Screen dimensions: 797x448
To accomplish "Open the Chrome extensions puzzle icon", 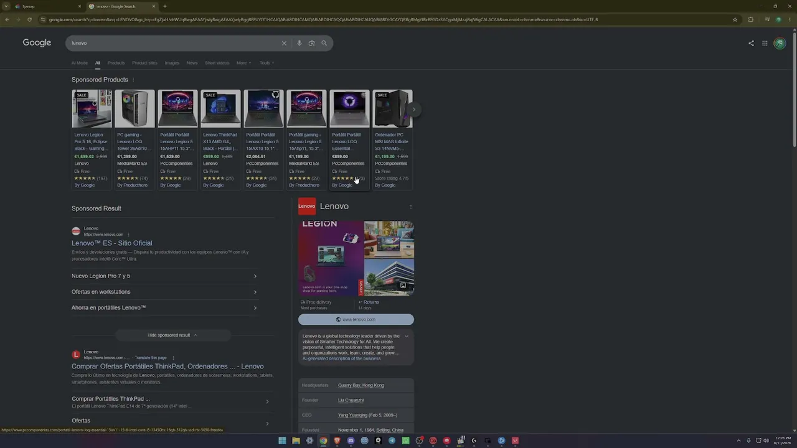I will [750, 19].
